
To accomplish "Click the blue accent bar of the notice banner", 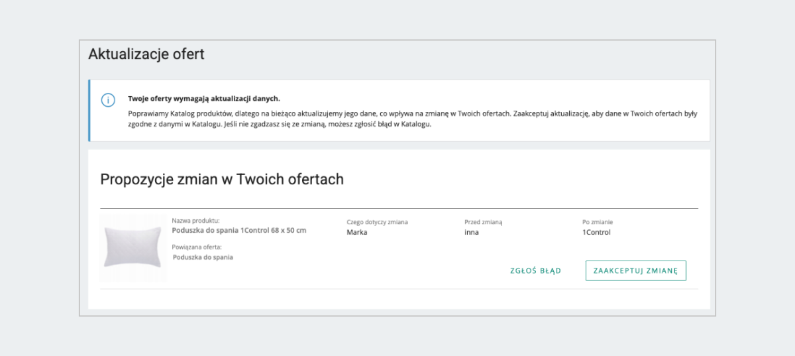I will pos(89,111).
